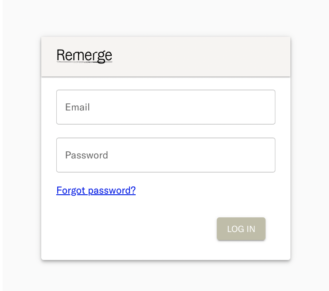
Task: Place cursor in the Email box
Action: (165, 107)
